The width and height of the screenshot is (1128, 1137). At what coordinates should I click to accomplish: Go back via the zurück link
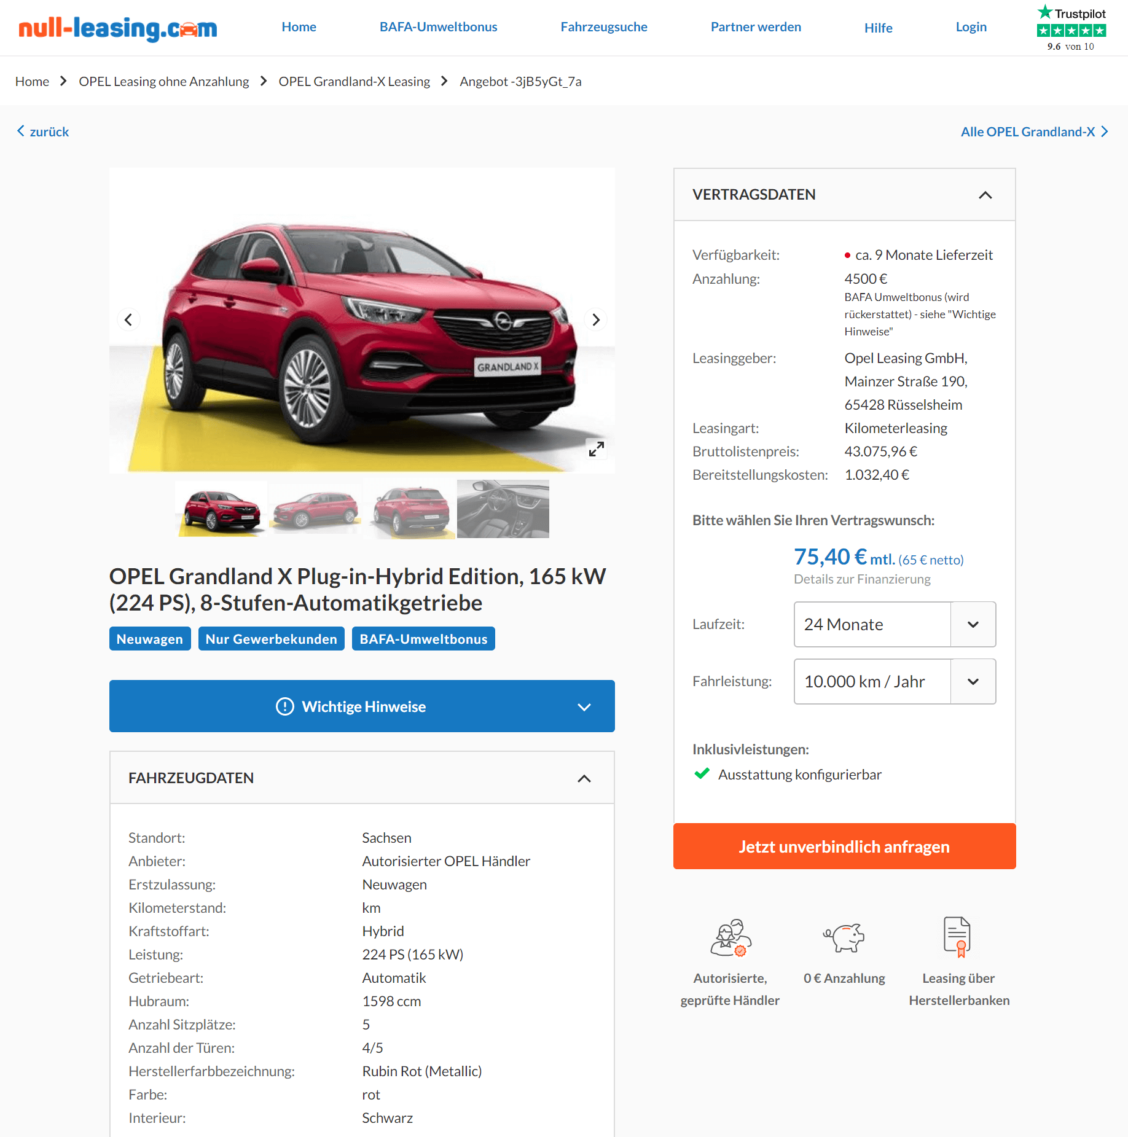43,131
